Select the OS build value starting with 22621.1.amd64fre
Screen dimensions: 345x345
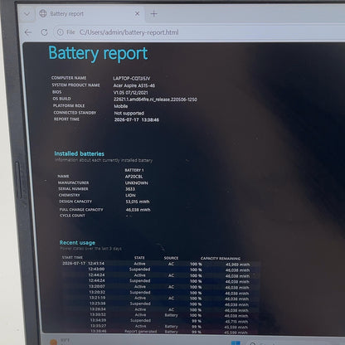[155, 100]
